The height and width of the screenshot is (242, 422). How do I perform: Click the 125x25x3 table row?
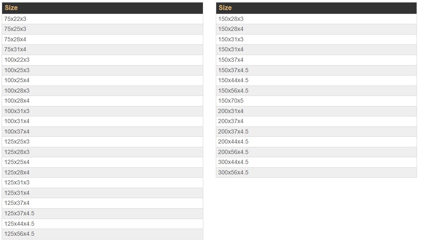(x=17, y=141)
